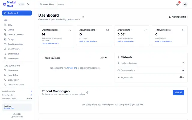This screenshot has height=120, width=192.
Task: Click the Dashboard info icon
Action: (x=83, y=17)
